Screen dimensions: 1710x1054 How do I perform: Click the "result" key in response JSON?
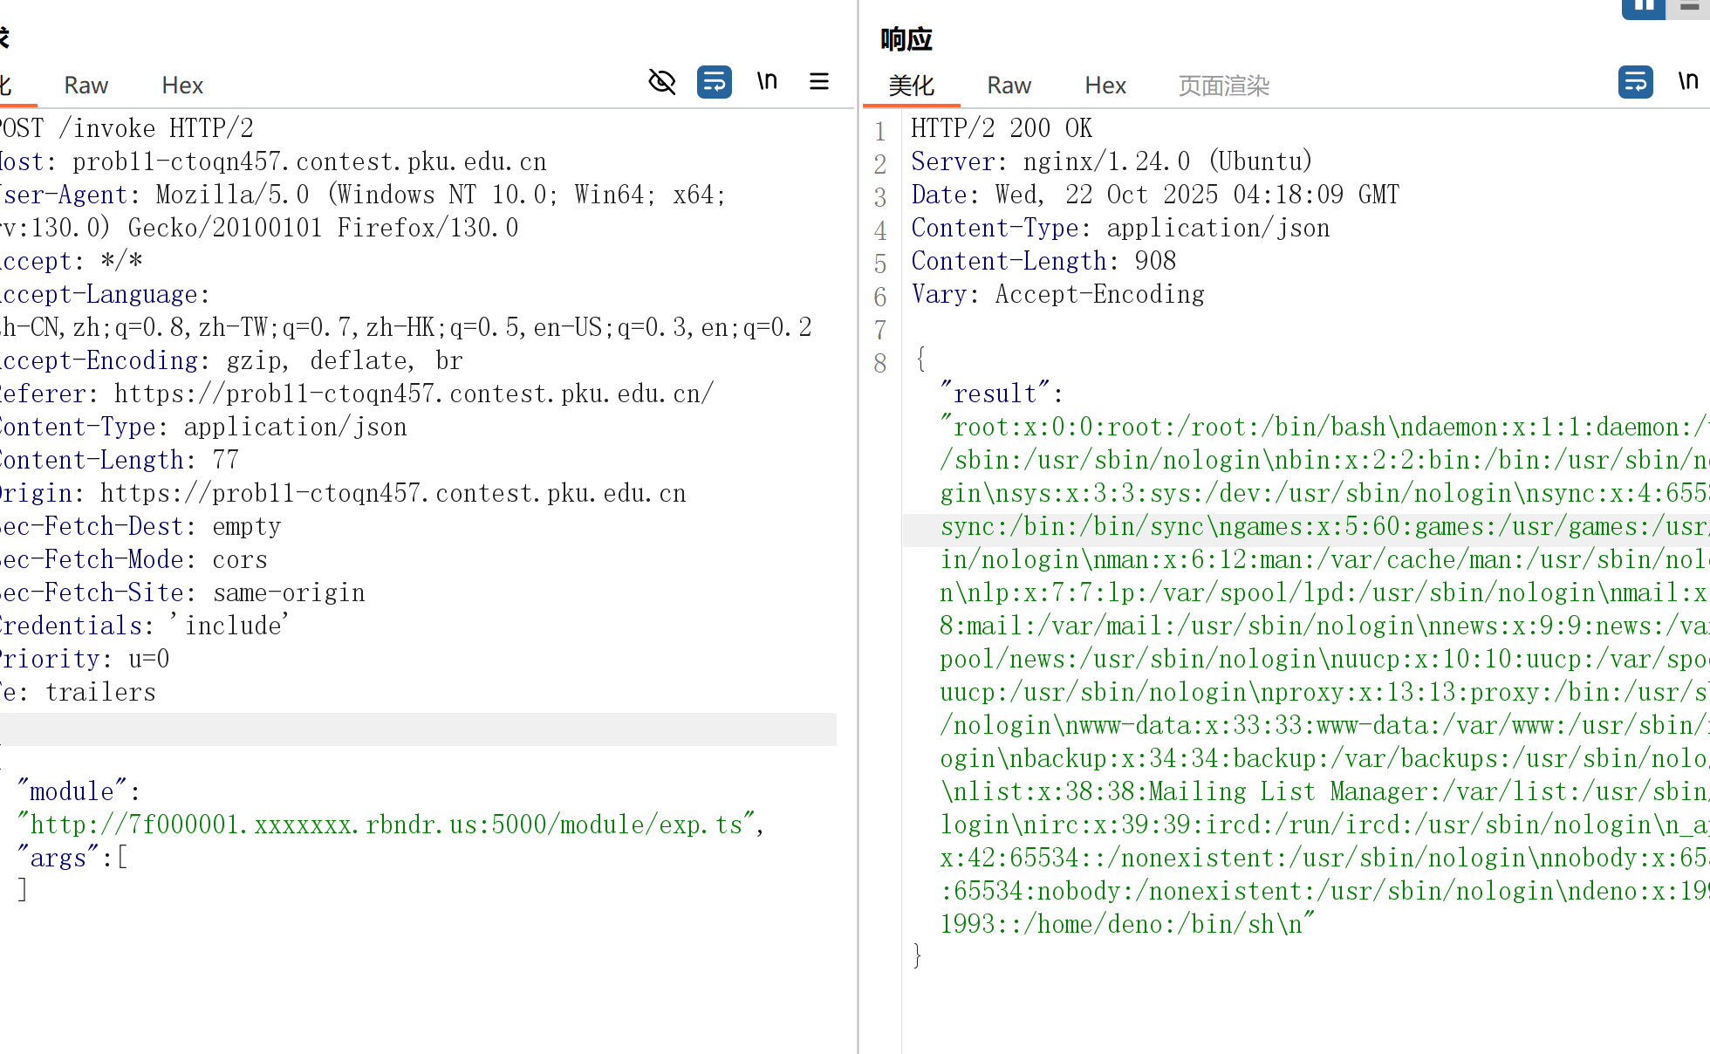(x=995, y=394)
